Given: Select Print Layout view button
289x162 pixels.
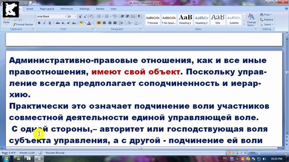Looking at the screenshot, I should point(229,153).
